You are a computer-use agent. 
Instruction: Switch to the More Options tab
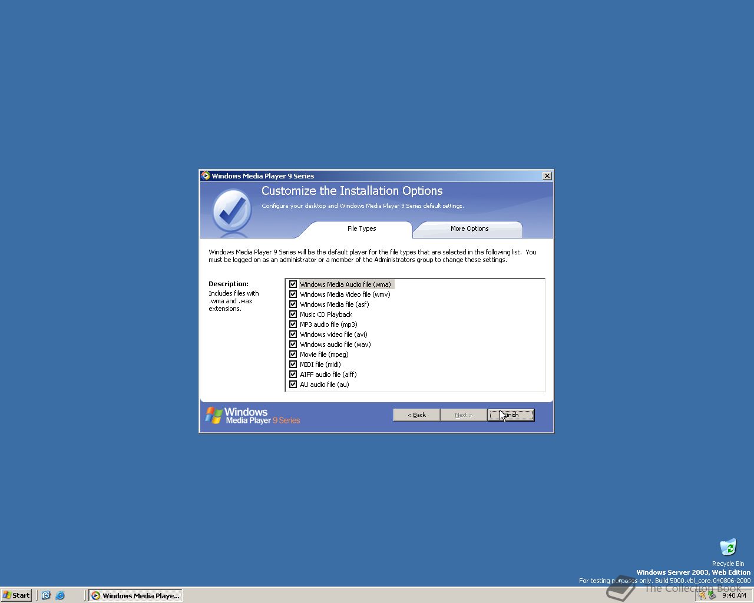pyautogui.click(x=469, y=229)
